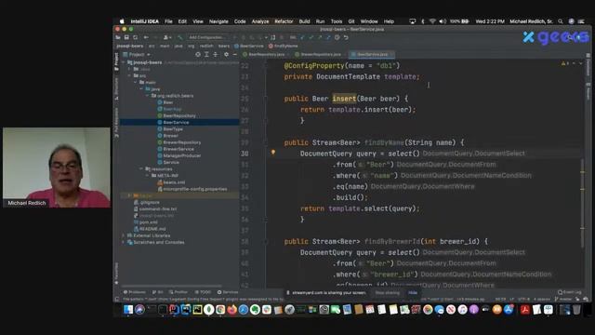The height and width of the screenshot is (335, 595).
Task: Select microprofile-config.properties file
Action: 192,189
